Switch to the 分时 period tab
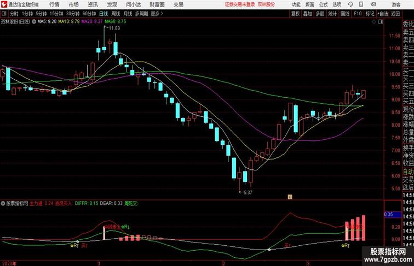414x266 pixels. click(x=14, y=14)
